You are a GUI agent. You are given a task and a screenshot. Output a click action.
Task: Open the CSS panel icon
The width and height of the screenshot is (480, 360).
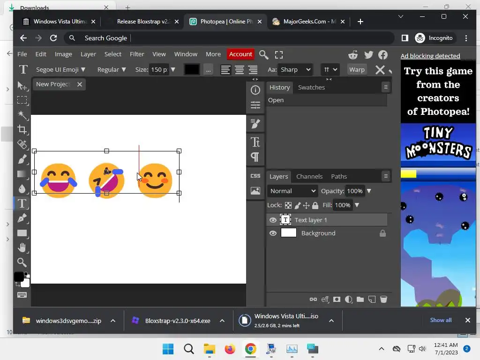click(x=255, y=176)
